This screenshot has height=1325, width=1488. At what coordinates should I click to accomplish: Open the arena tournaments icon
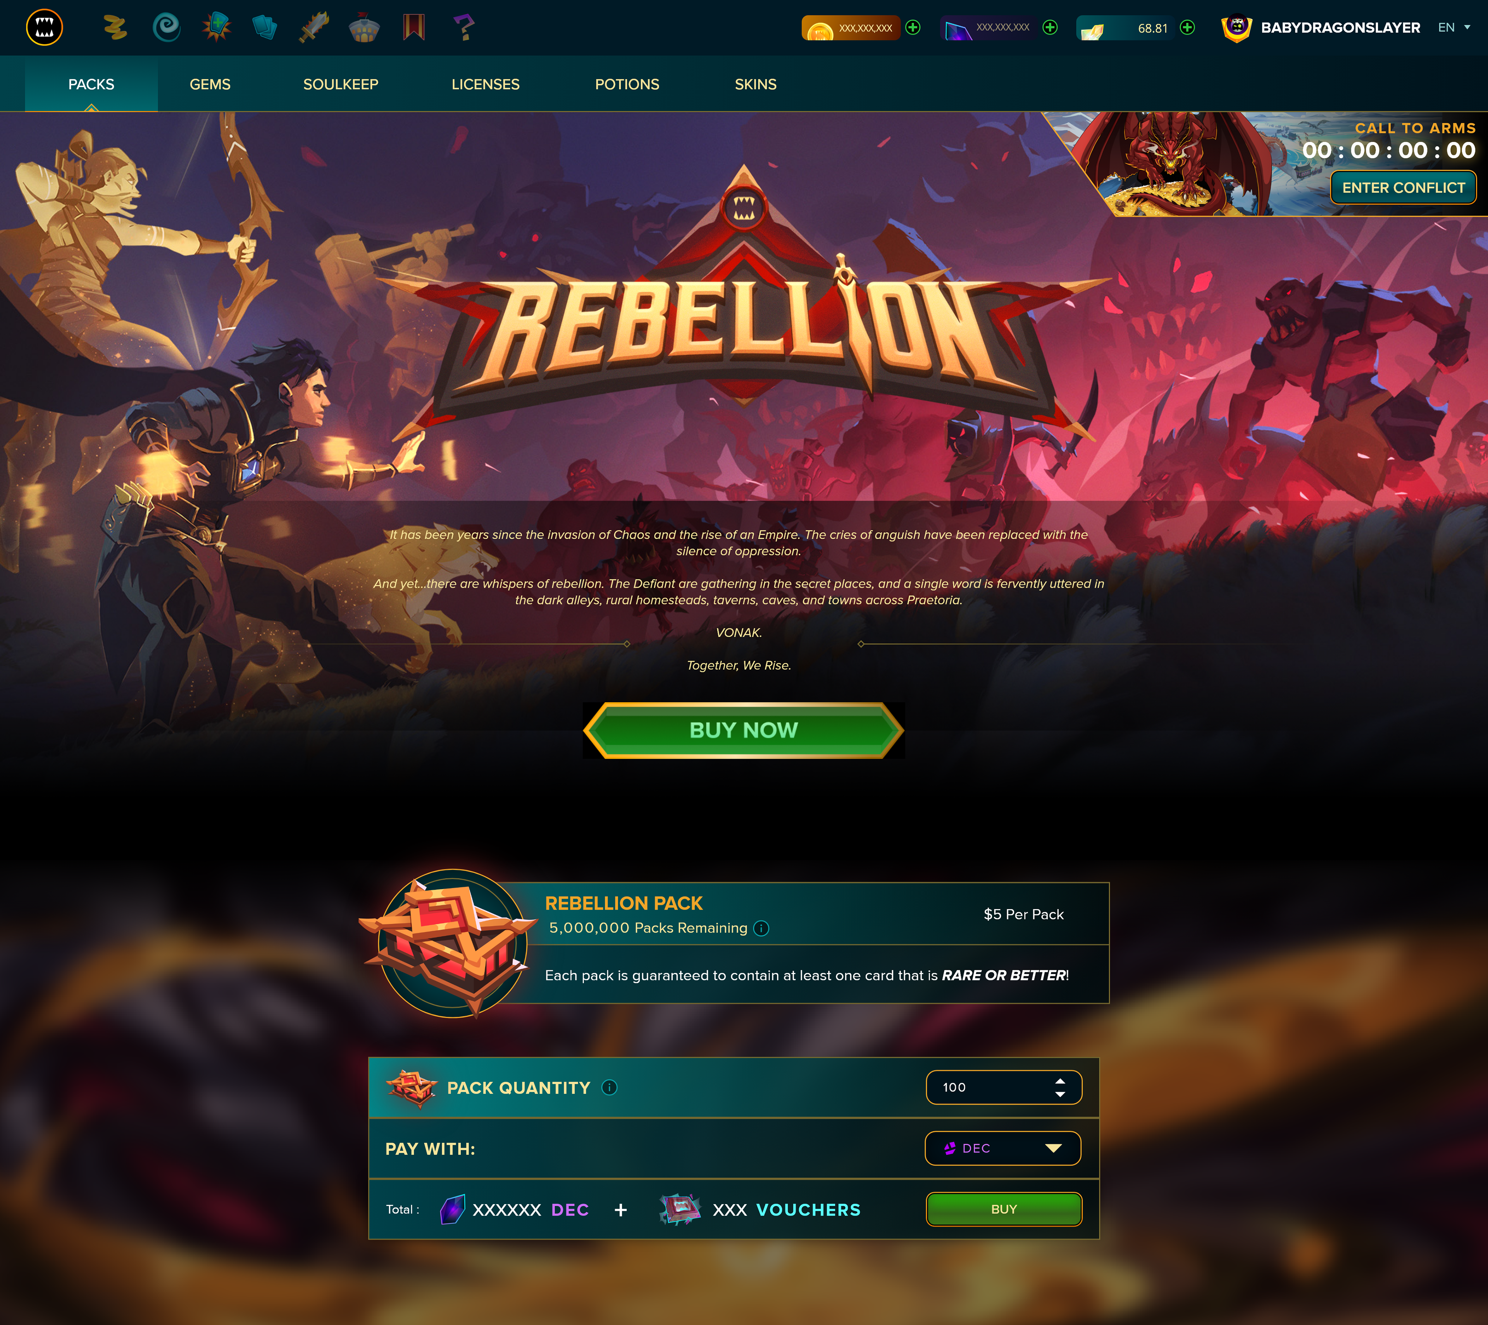[364, 27]
